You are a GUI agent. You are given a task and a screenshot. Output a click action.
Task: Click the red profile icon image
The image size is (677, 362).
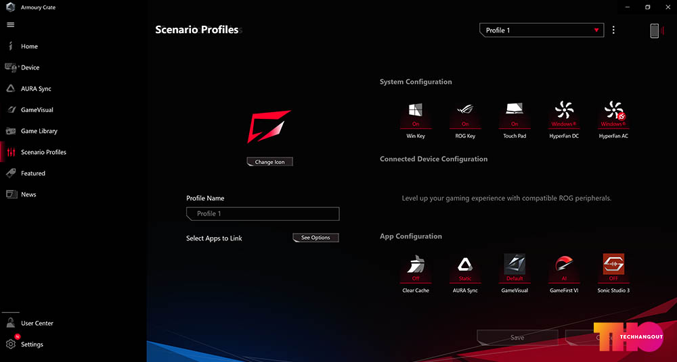point(269,126)
